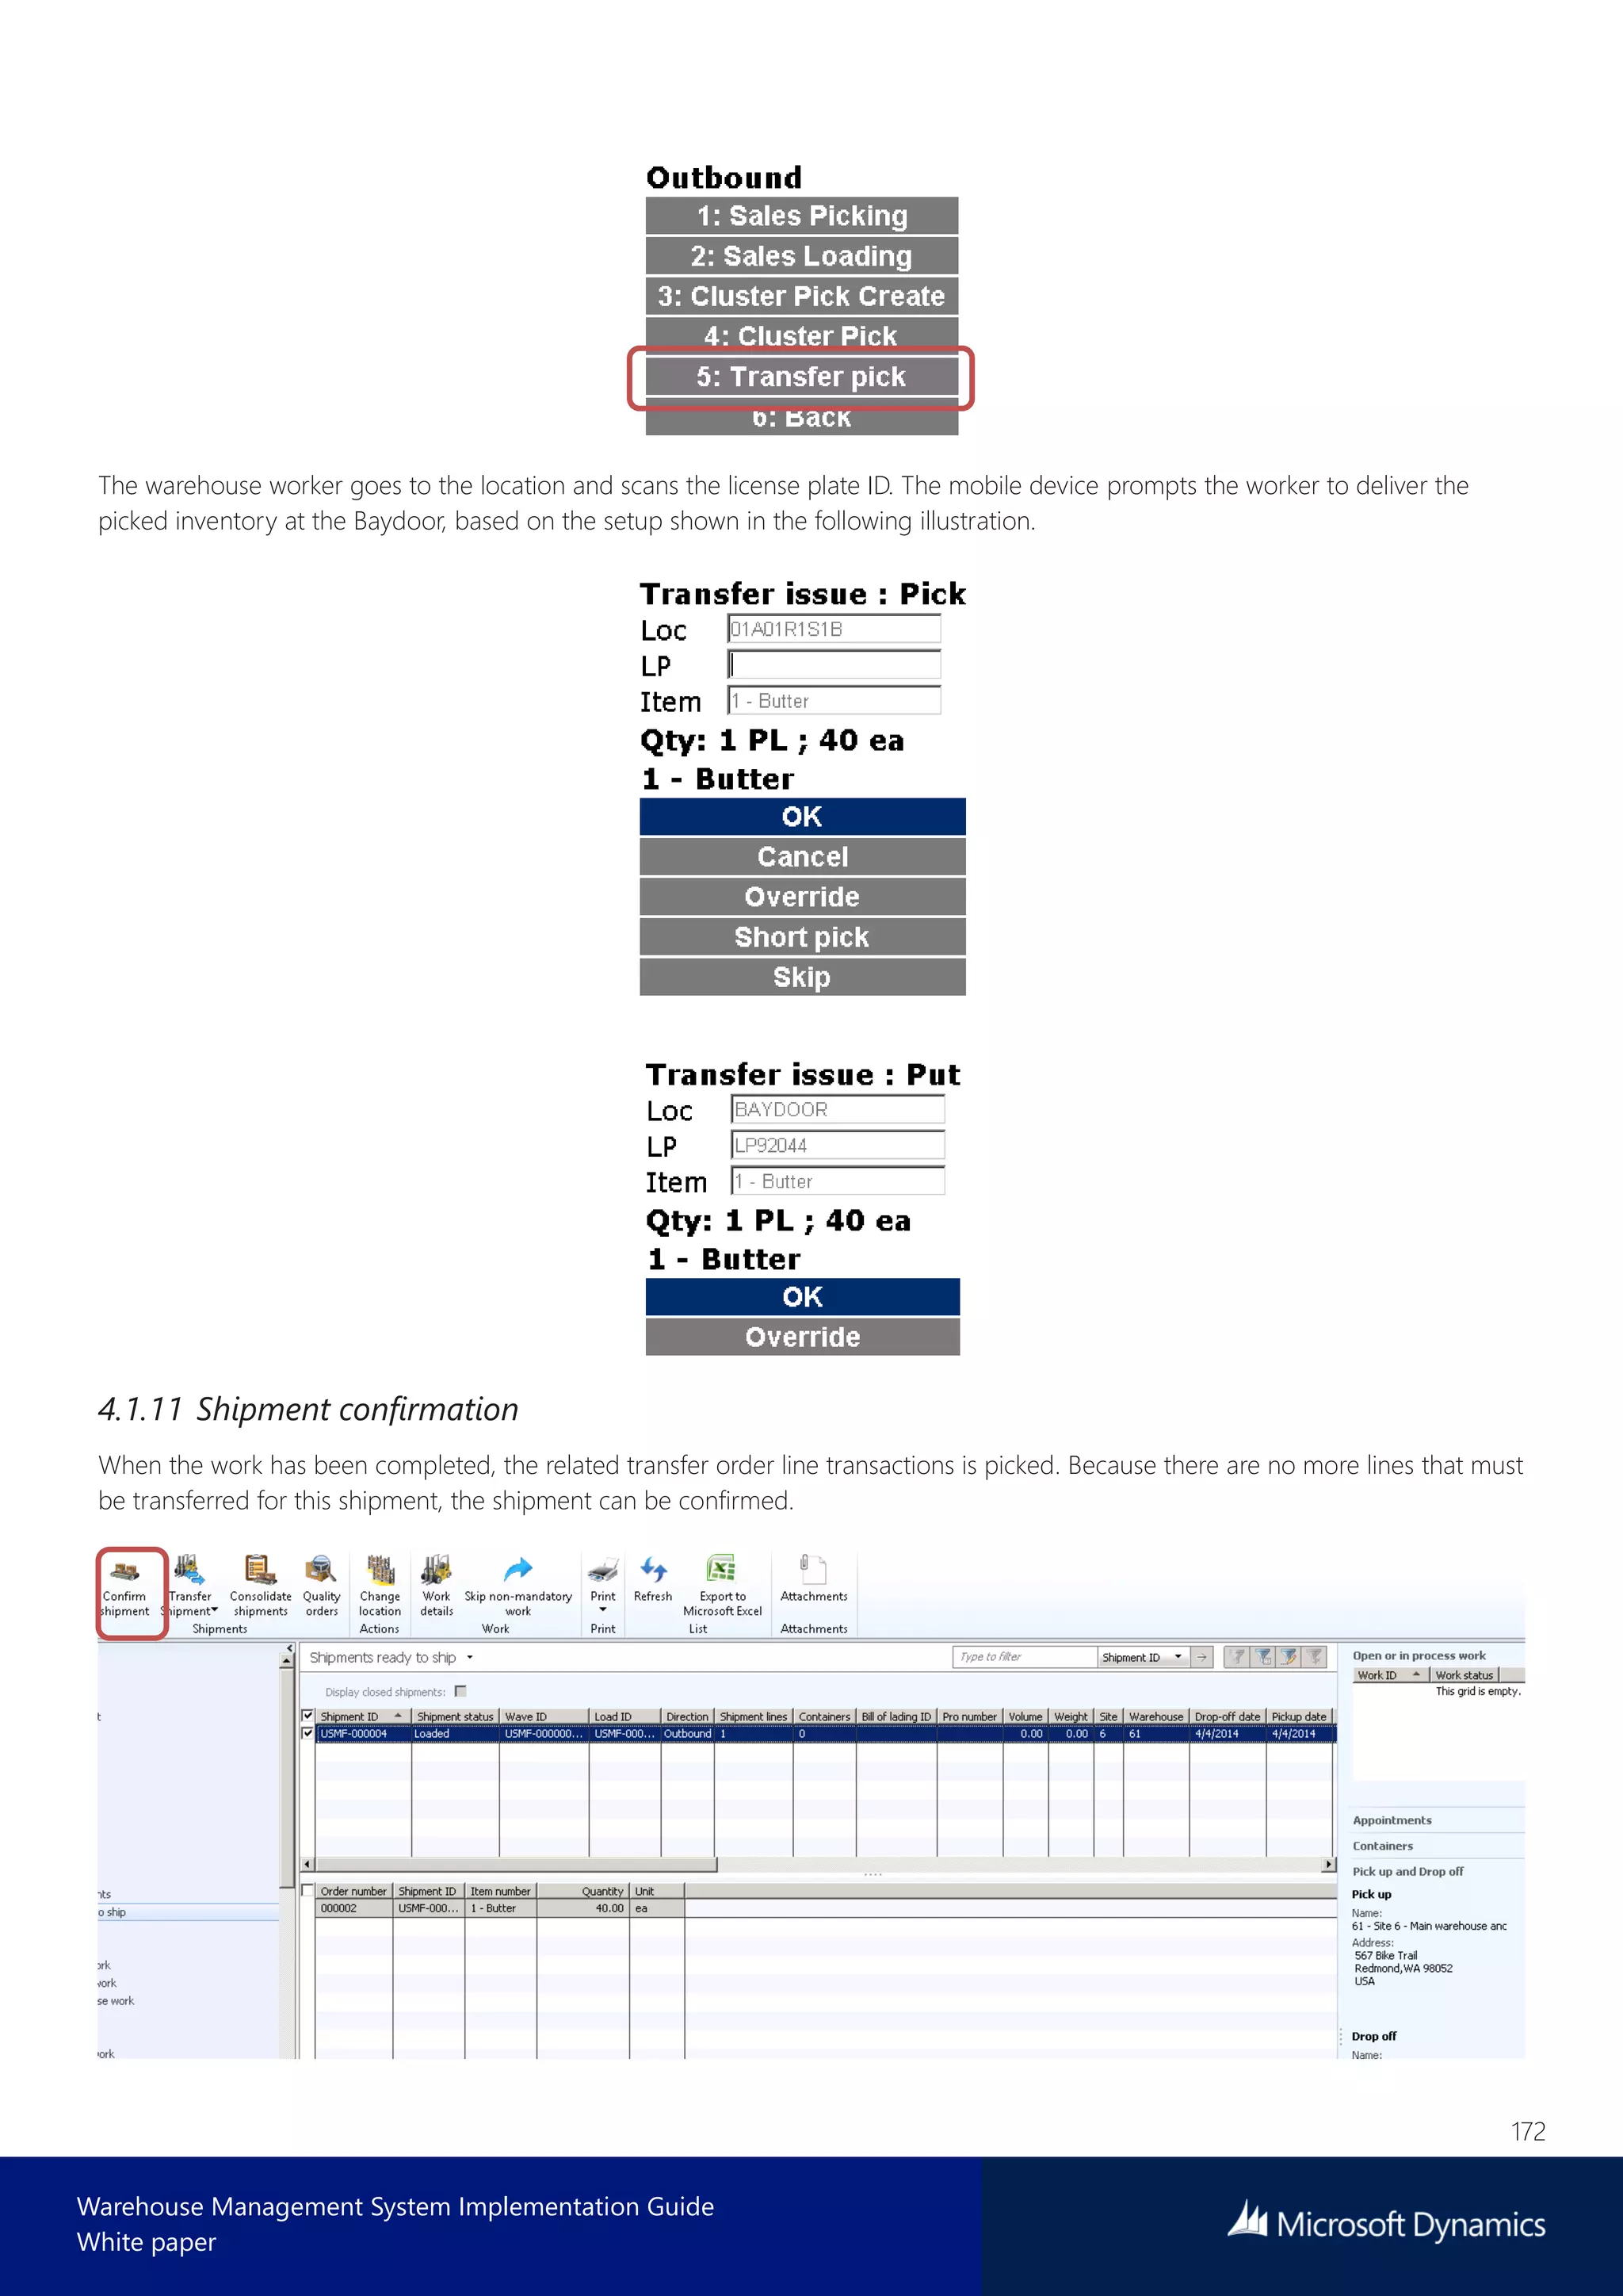This screenshot has height=2296, width=1623.
Task: Click the Skip button
Action: pos(803,976)
